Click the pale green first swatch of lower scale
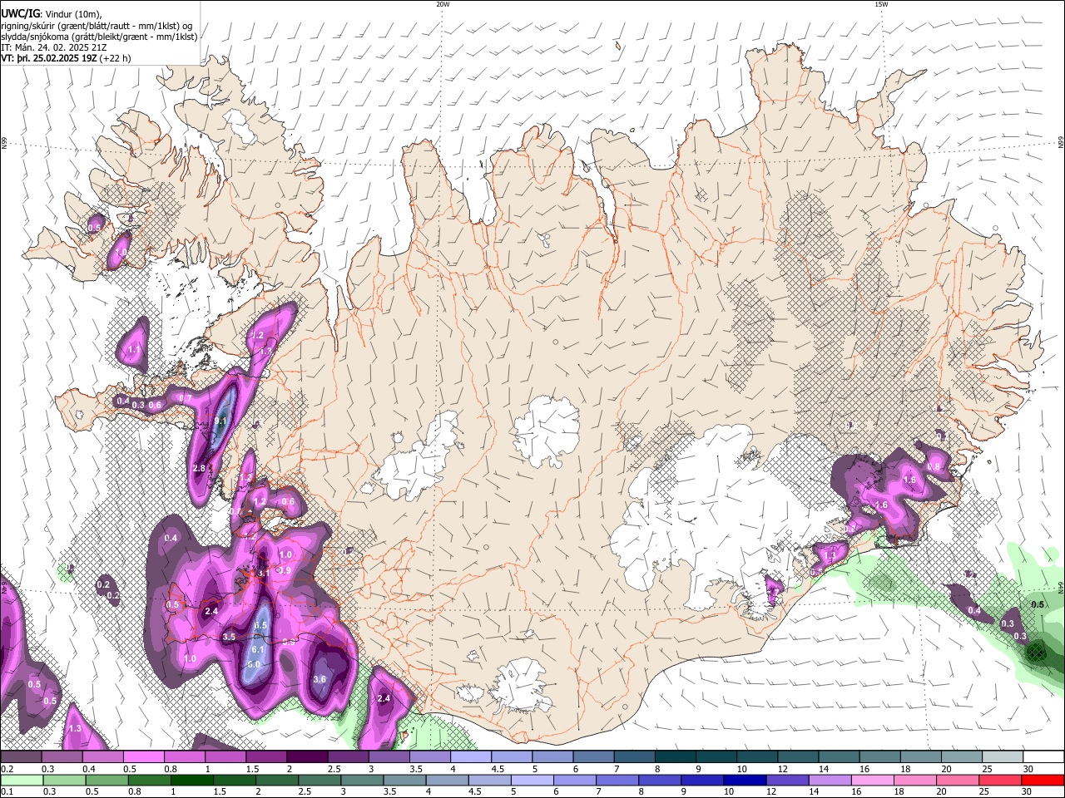The width and height of the screenshot is (1065, 798). pyautogui.click(x=22, y=780)
